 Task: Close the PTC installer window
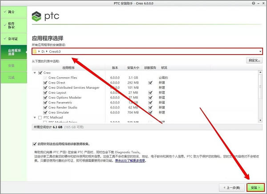click(x=263, y=3)
